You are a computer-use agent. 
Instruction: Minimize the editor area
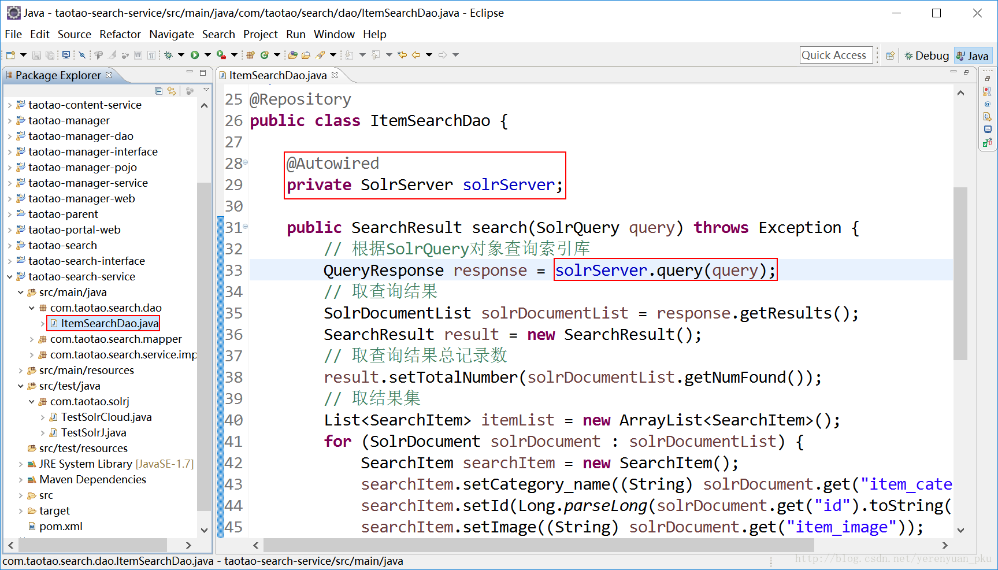[954, 72]
